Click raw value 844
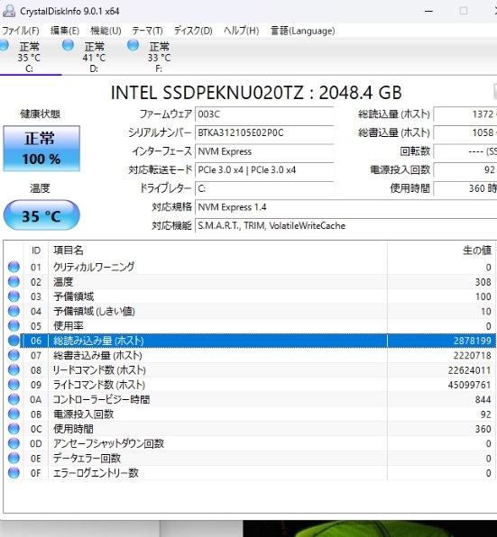 [483, 400]
